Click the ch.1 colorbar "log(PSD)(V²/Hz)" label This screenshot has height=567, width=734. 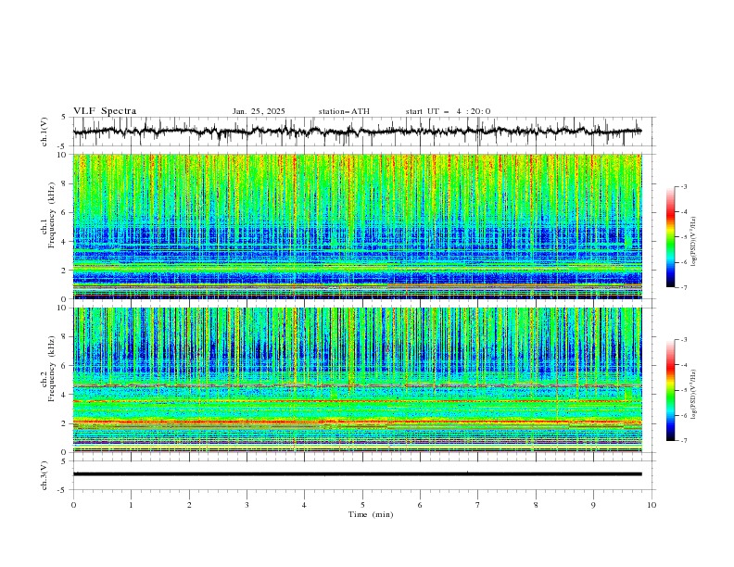694,242
